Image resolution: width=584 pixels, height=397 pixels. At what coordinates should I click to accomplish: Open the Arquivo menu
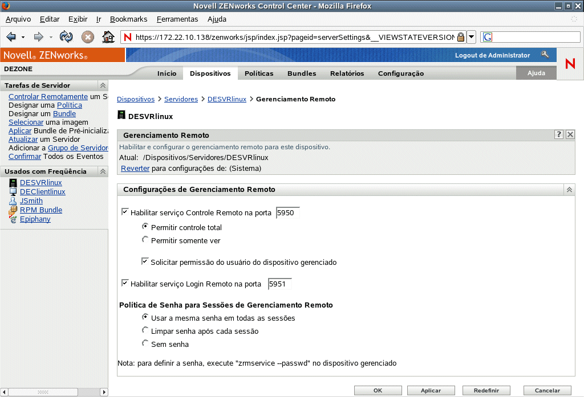pos(18,19)
